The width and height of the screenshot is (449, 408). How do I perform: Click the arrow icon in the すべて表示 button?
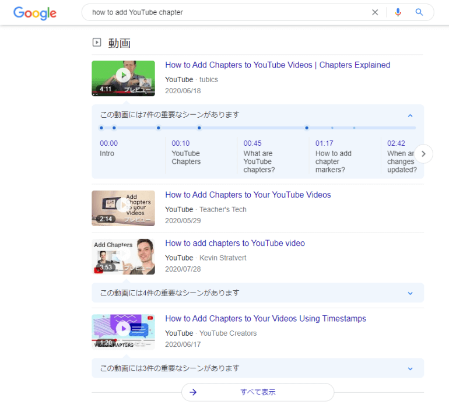(193, 392)
